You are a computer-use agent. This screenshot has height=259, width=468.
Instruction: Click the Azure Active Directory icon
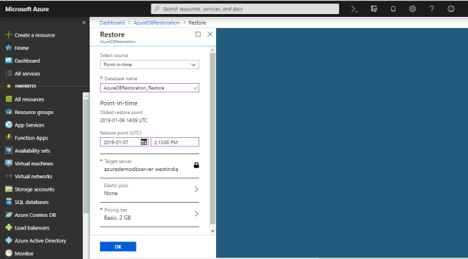pyautogui.click(x=8, y=241)
